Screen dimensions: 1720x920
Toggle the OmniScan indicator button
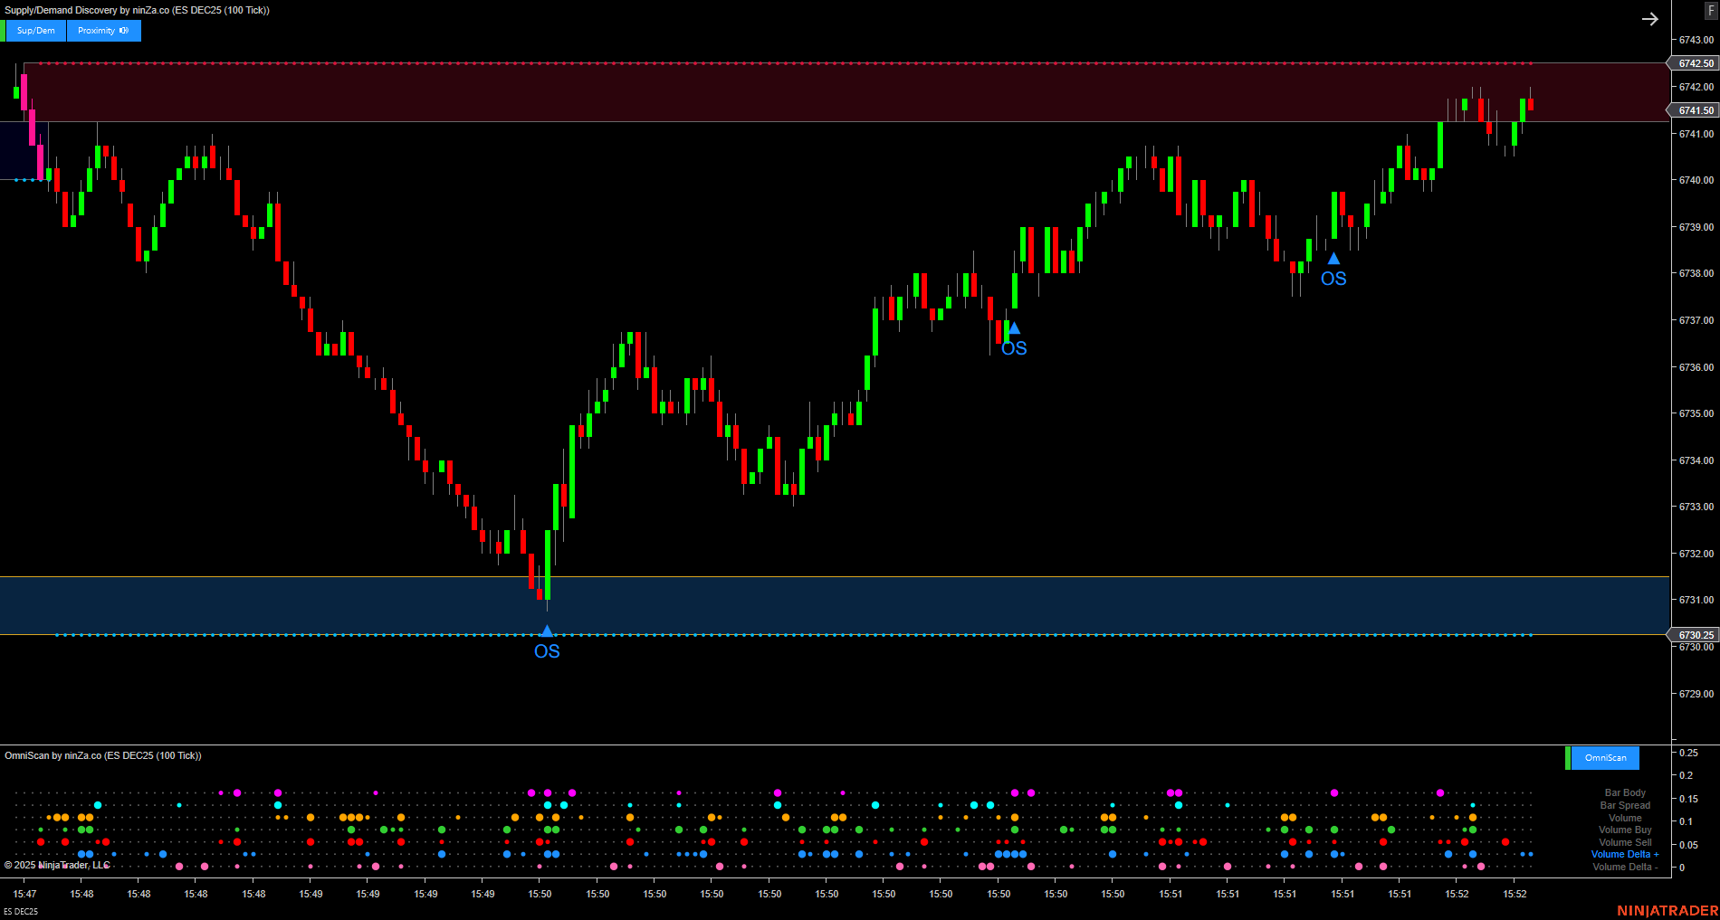[x=1603, y=757]
